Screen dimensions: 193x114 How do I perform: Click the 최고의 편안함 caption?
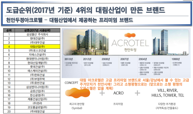77,104
